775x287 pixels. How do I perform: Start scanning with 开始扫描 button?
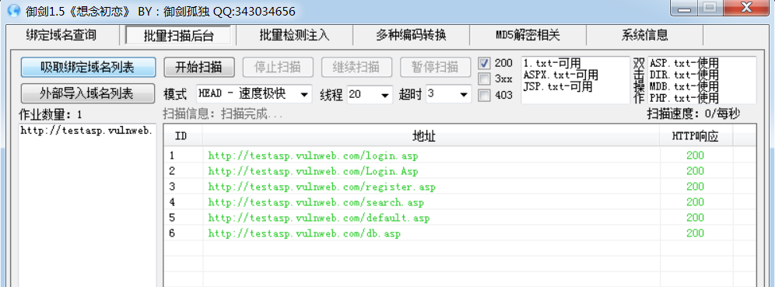click(x=199, y=67)
